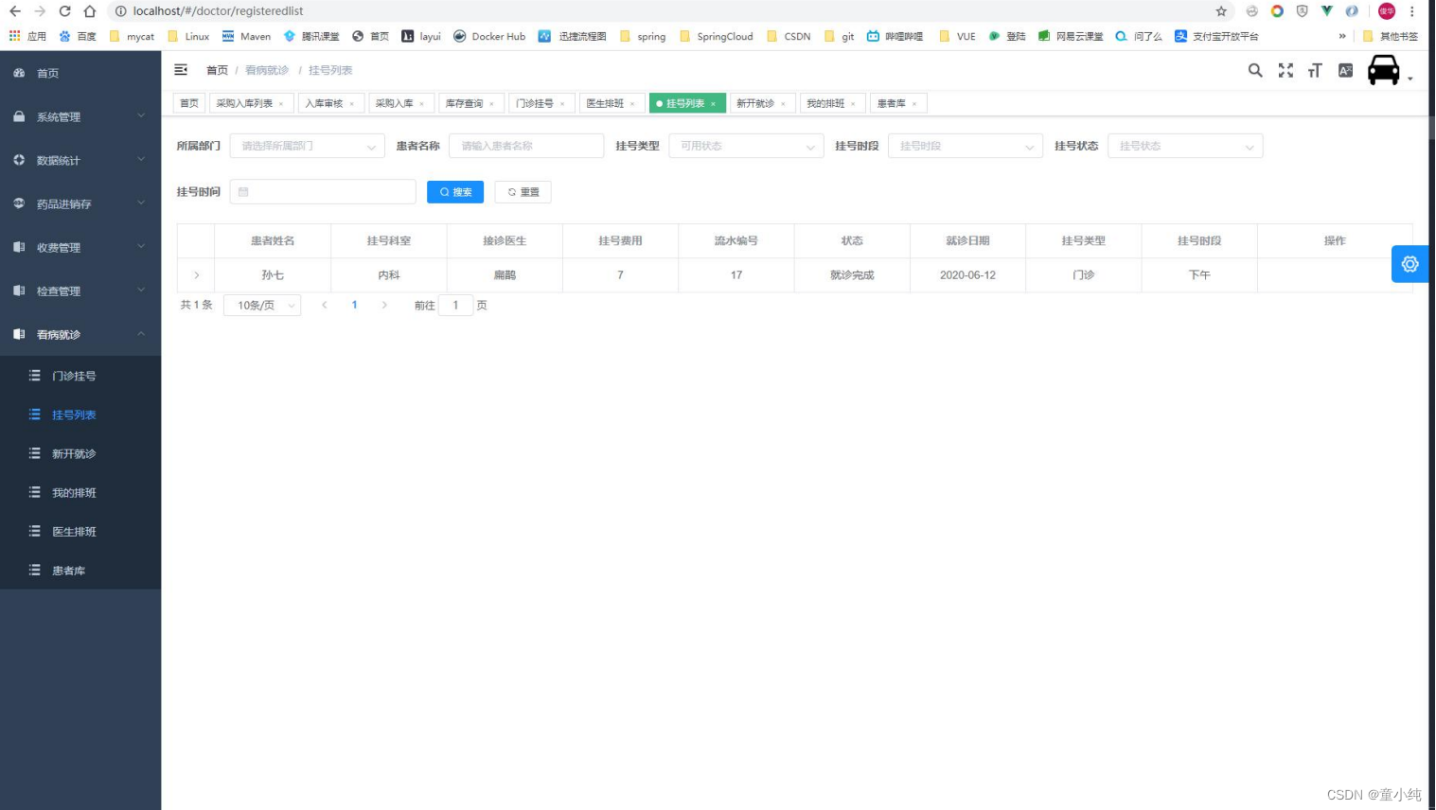The height and width of the screenshot is (810, 1436).
Task: Open the 百度 bookmark
Action: click(x=78, y=36)
